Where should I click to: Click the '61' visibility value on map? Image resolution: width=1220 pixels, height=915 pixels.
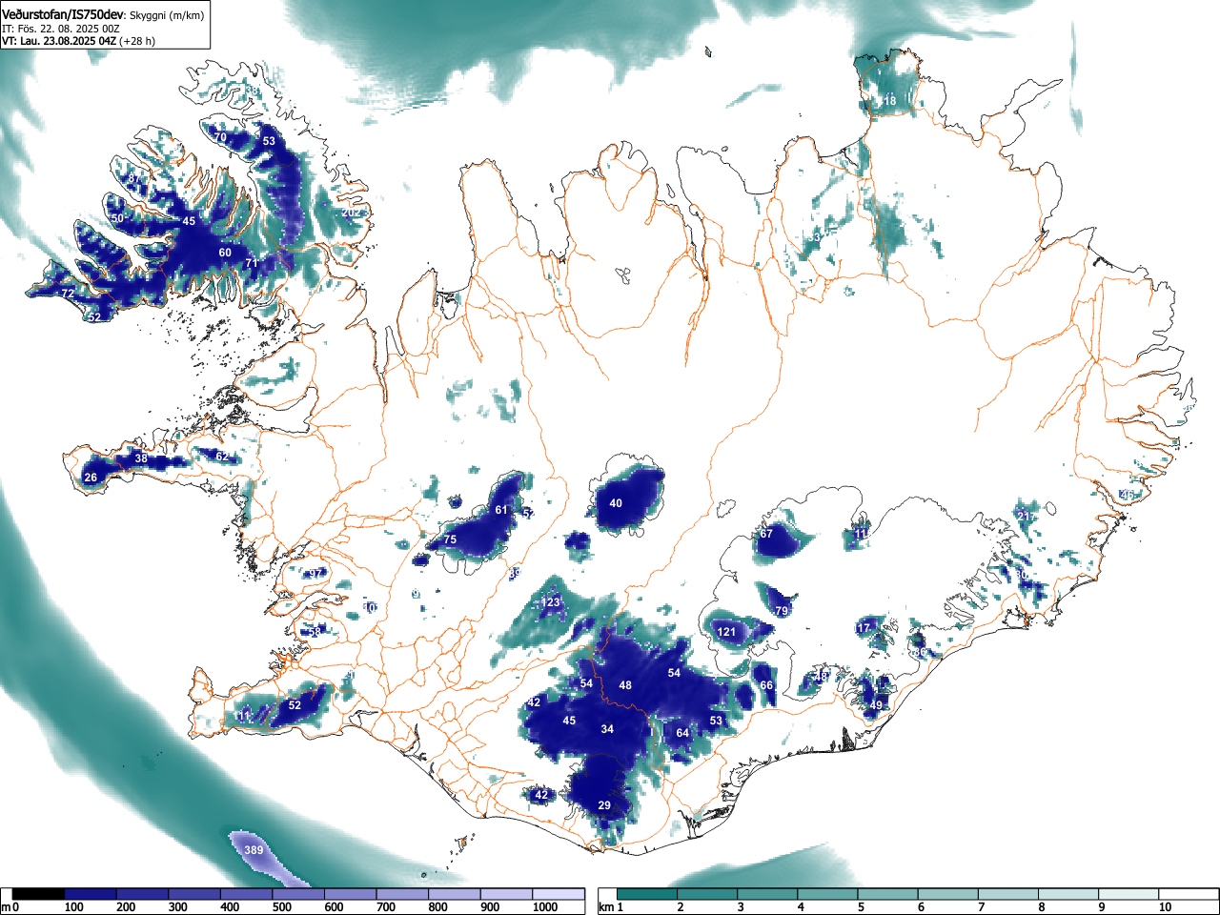point(501,510)
